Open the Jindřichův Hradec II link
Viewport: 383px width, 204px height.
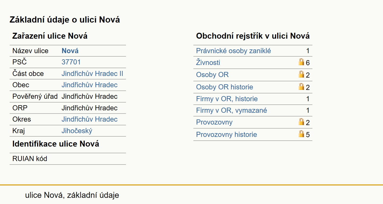point(92,74)
